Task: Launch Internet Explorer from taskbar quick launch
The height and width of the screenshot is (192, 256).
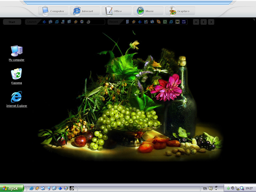Action: (31, 188)
